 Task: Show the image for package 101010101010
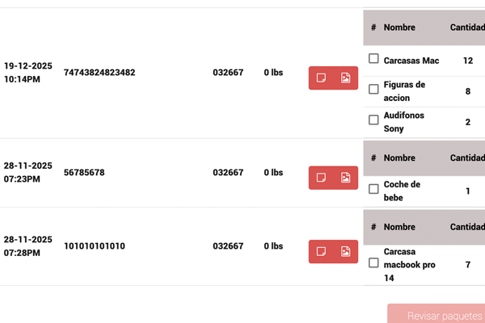click(x=345, y=251)
